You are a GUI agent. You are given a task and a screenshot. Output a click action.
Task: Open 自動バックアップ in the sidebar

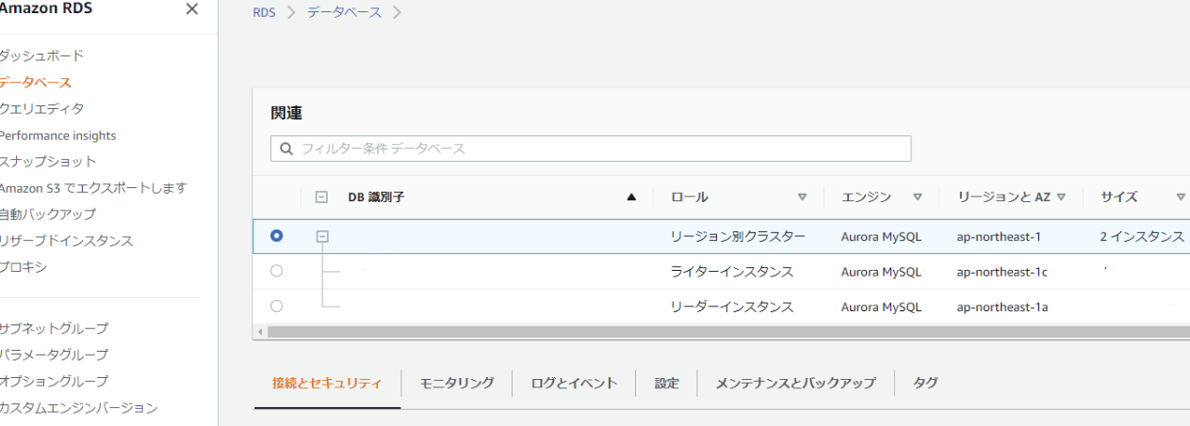(x=47, y=214)
